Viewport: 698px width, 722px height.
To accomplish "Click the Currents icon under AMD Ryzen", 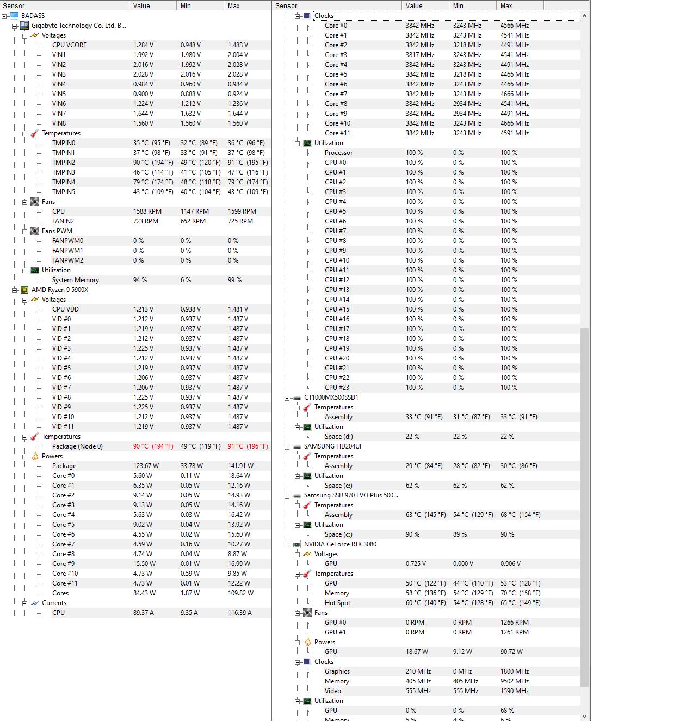I will (x=35, y=603).
